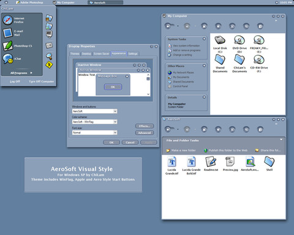Collapse the System Tasks panel
The image size is (294, 235).
(204, 39)
